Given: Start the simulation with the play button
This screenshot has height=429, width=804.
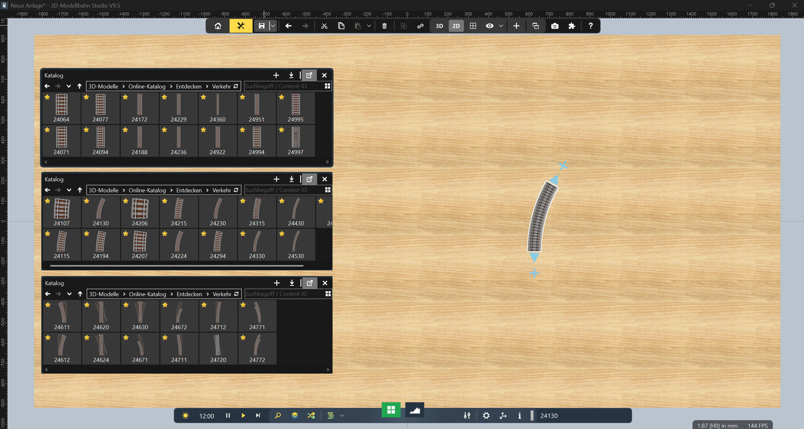Looking at the screenshot, I should tap(243, 416).
